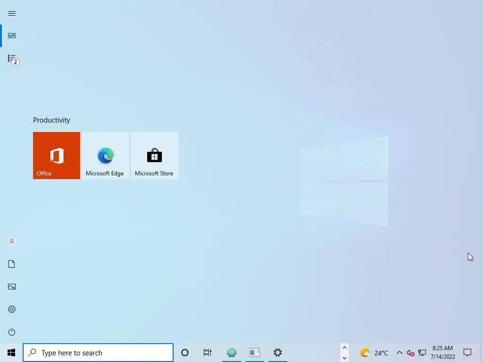Open the All apps list icon
Viewport: 483px width, 362px height.
tap(12, 58)
